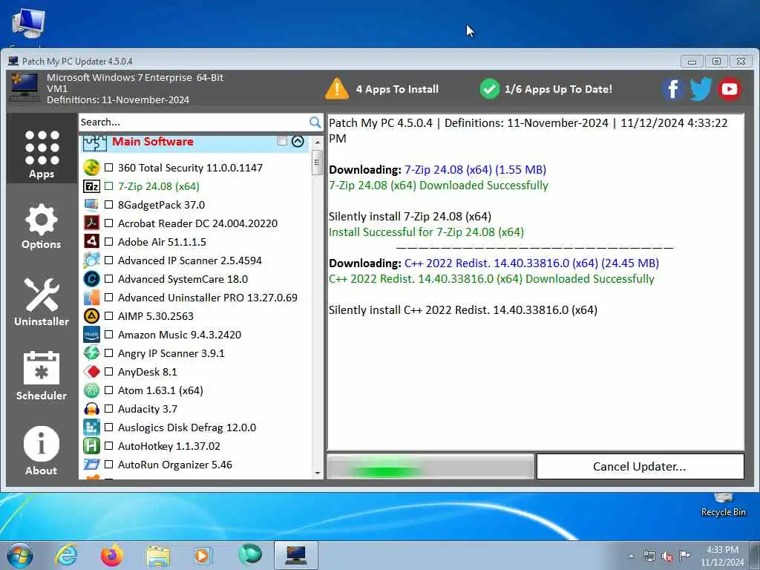Click the app list scroll-down arrow
The width and height of the screenshot is (760, 570).
tap(318, 473)
